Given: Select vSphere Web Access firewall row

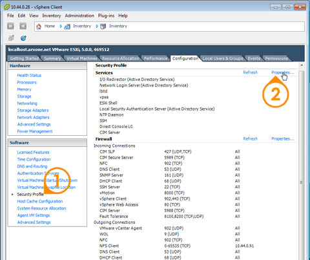Looking at the screenshot, I should tap(170, 204).
